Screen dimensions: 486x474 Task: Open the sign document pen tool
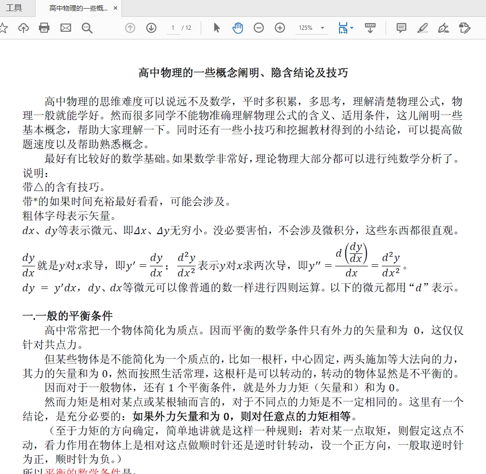click(x=444, y=28)
